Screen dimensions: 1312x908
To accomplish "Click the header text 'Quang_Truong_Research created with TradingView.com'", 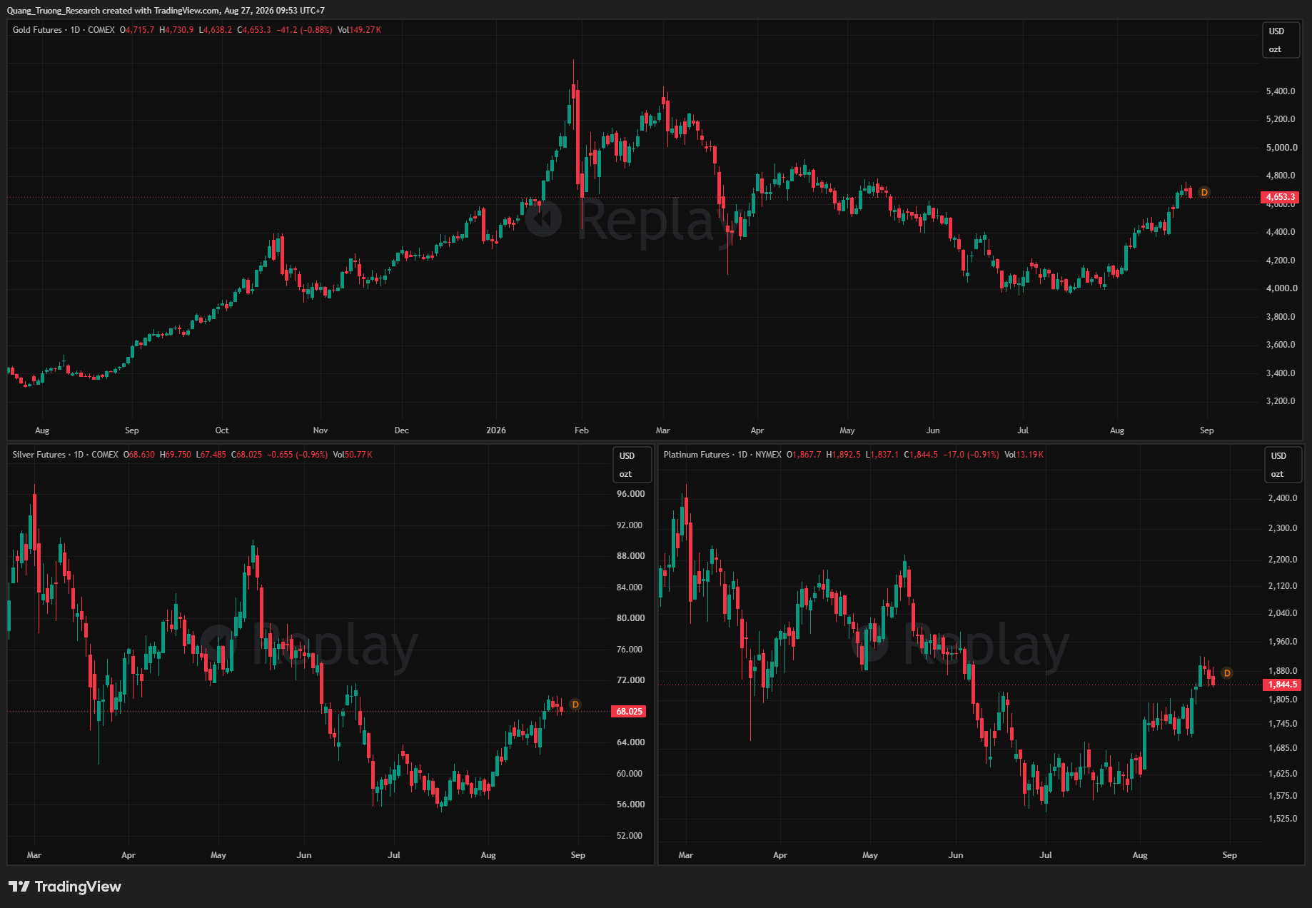I will point(113,11).
